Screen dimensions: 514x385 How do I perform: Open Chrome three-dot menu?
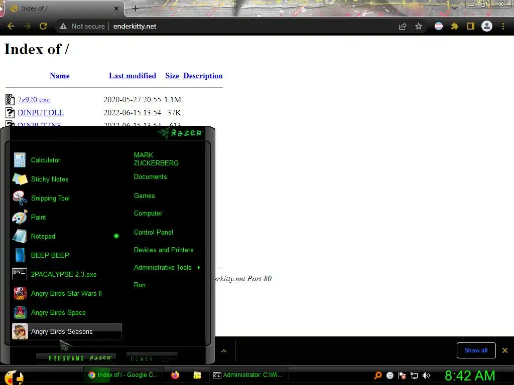click(503, 26)
